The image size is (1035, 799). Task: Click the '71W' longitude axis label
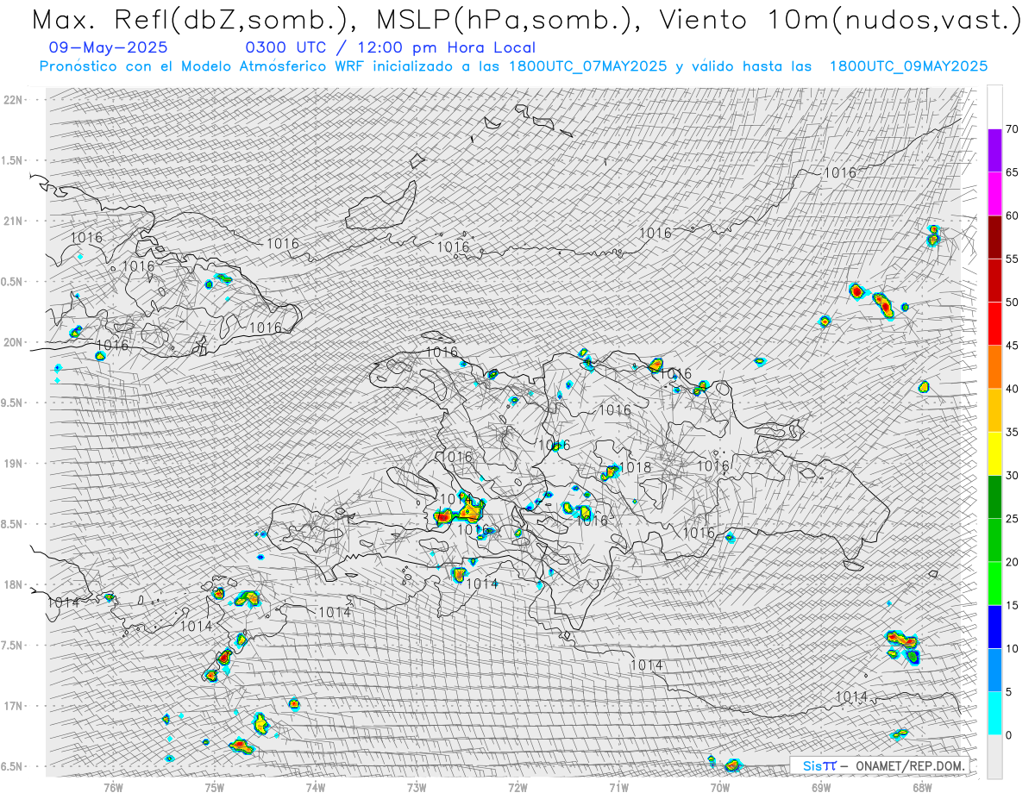tap(618, 787)
